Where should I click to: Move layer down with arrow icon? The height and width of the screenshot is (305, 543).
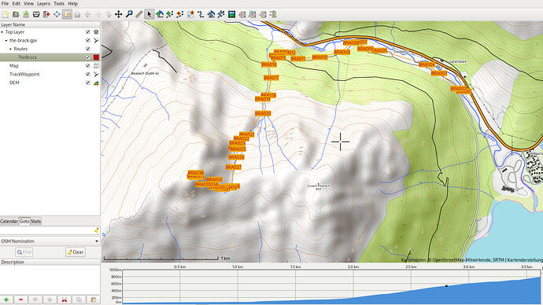tap(50, 299)
